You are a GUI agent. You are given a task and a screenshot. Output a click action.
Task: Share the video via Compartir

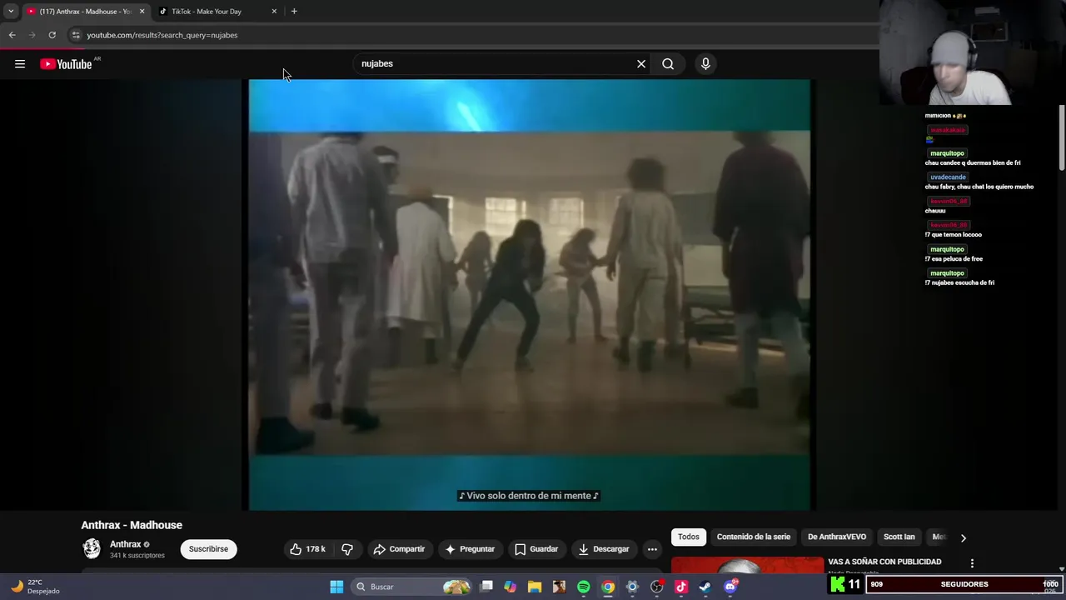pos(400,549)
